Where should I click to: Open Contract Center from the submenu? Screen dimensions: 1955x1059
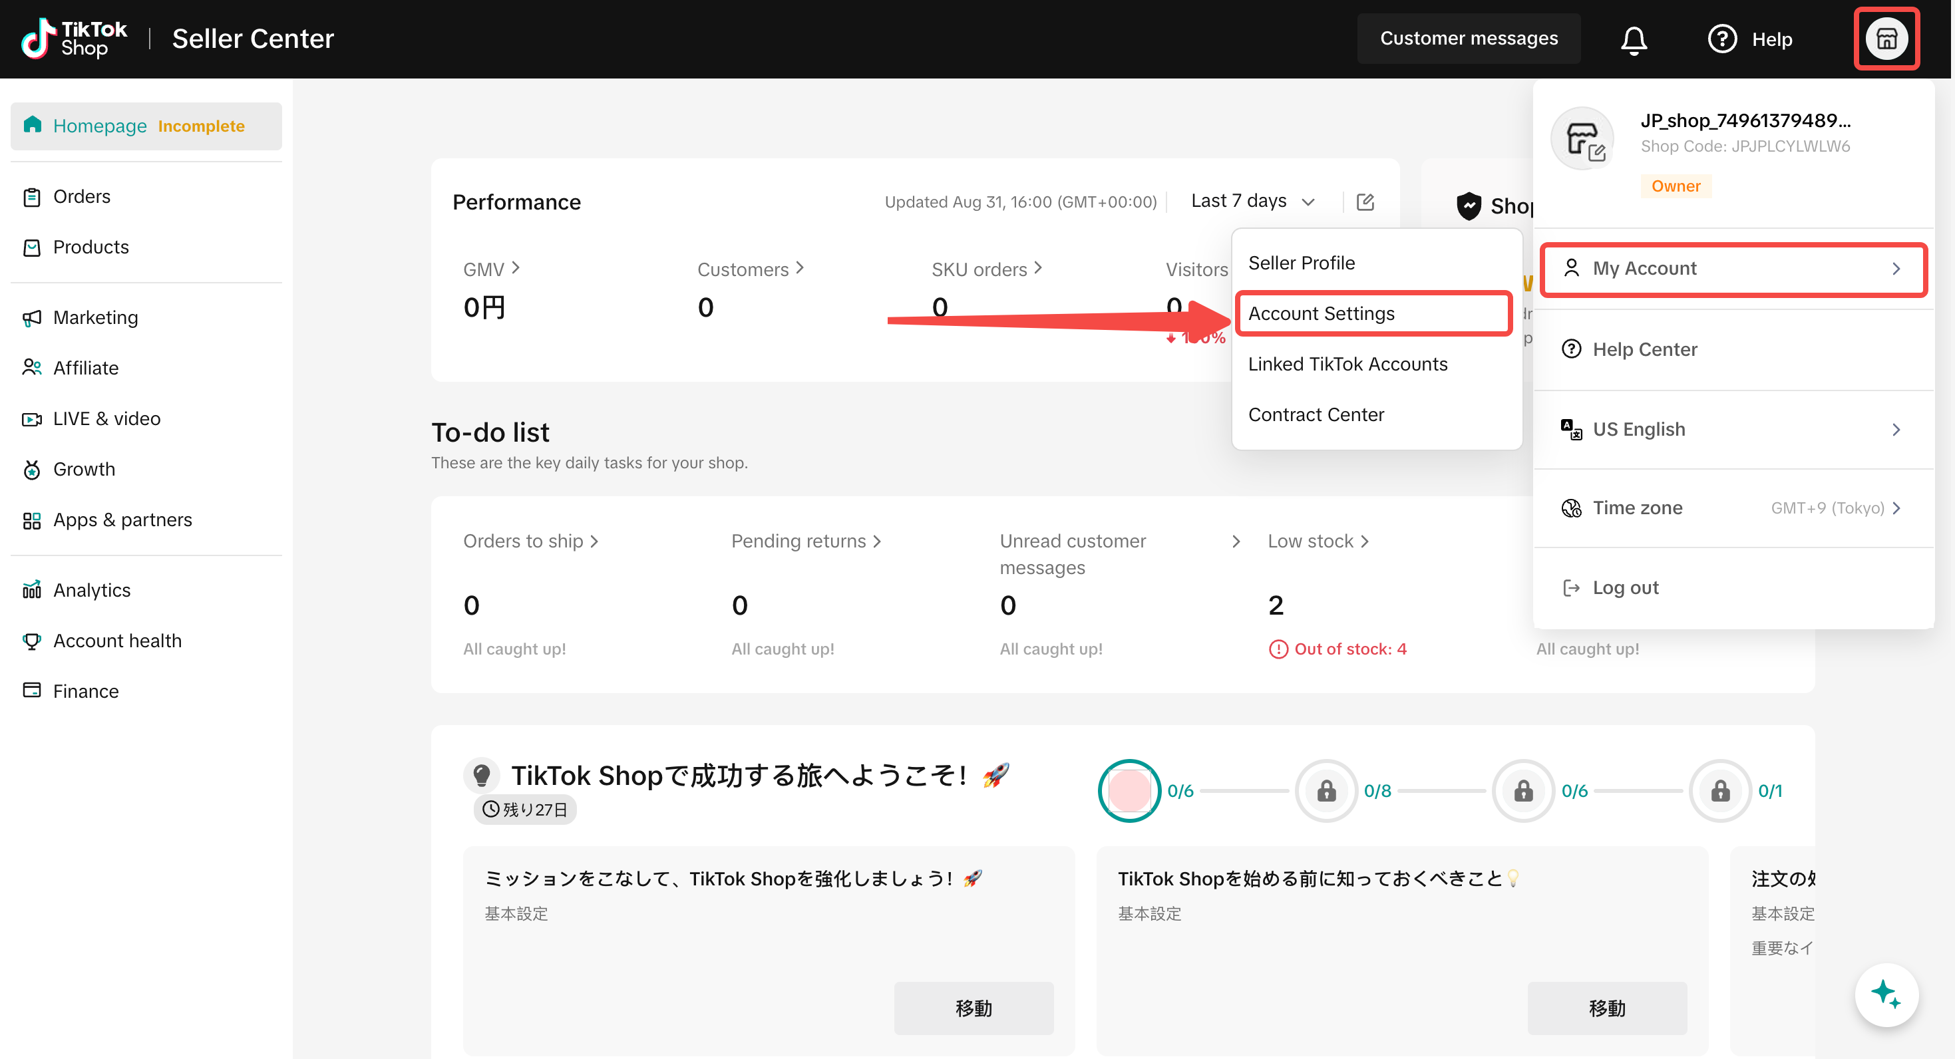[1376, 415]
